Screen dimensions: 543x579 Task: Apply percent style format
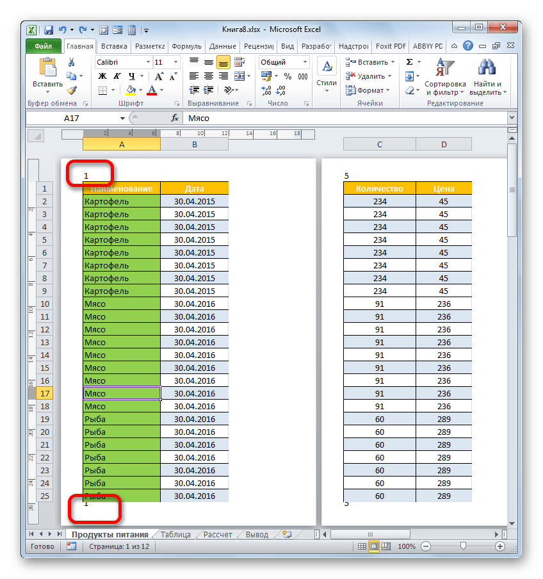tap(288, 76)
